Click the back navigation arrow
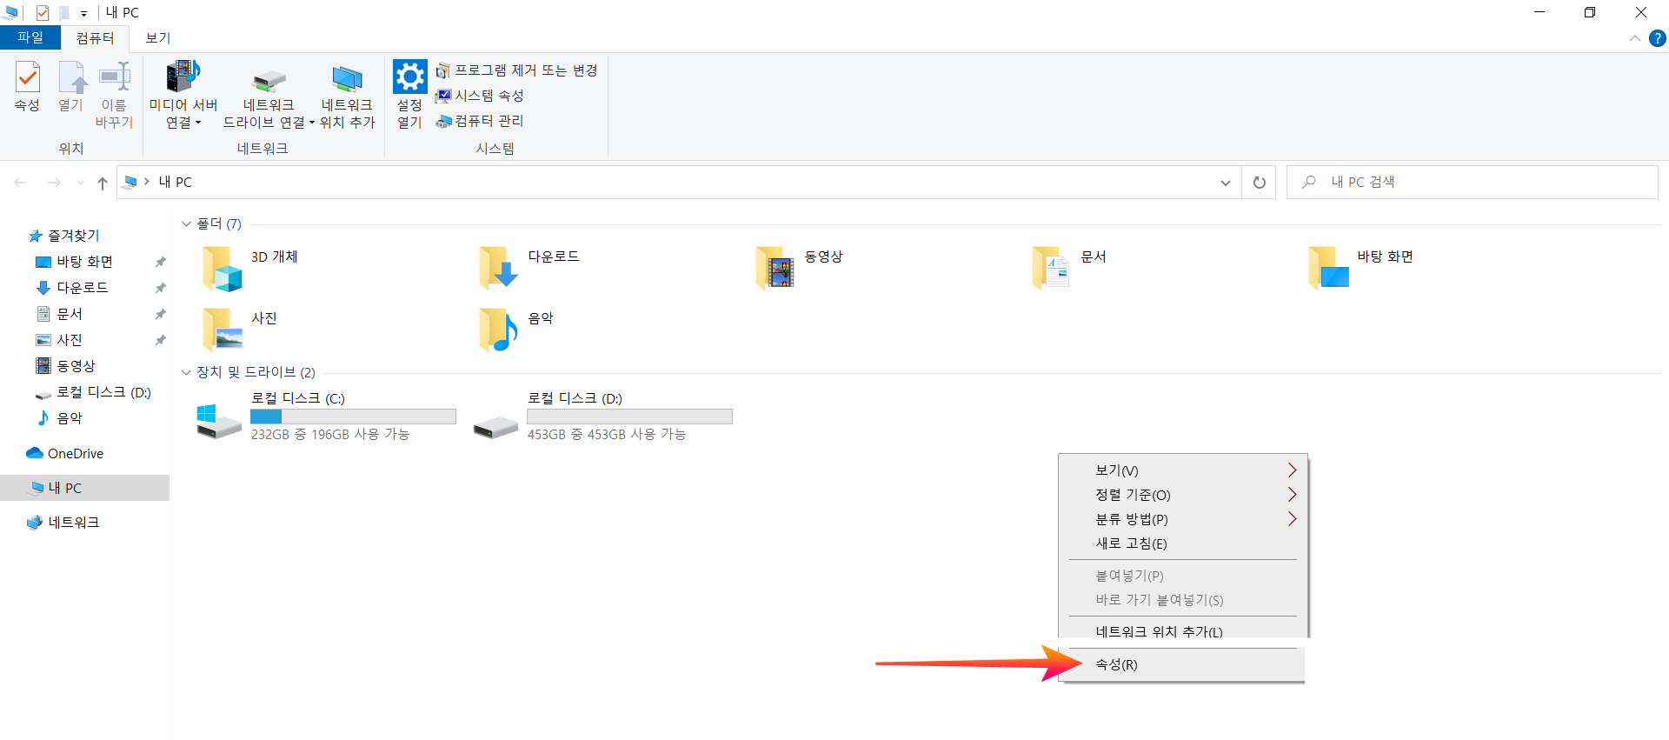 (x=21, y=183)
